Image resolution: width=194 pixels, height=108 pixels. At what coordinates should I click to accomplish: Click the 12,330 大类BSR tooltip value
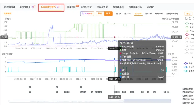click(x=161, y=60)
